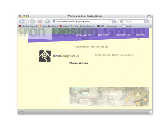This screenshot has width=167, height=125.
Task: Open the Google search engine selector
Action: pyautogui.click(x=122, y=21)
